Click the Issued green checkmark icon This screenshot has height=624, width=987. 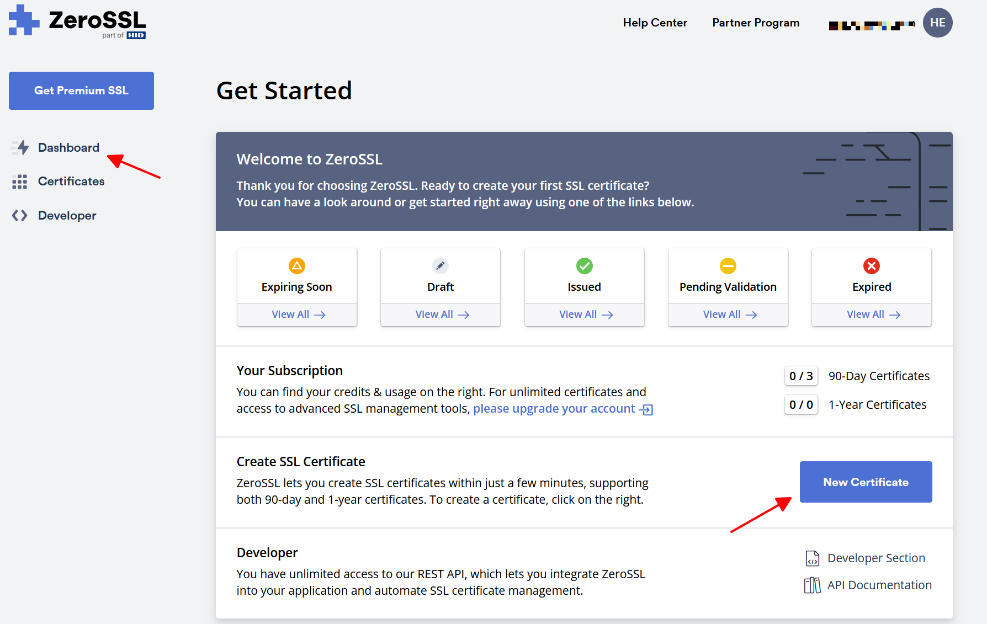584,266
